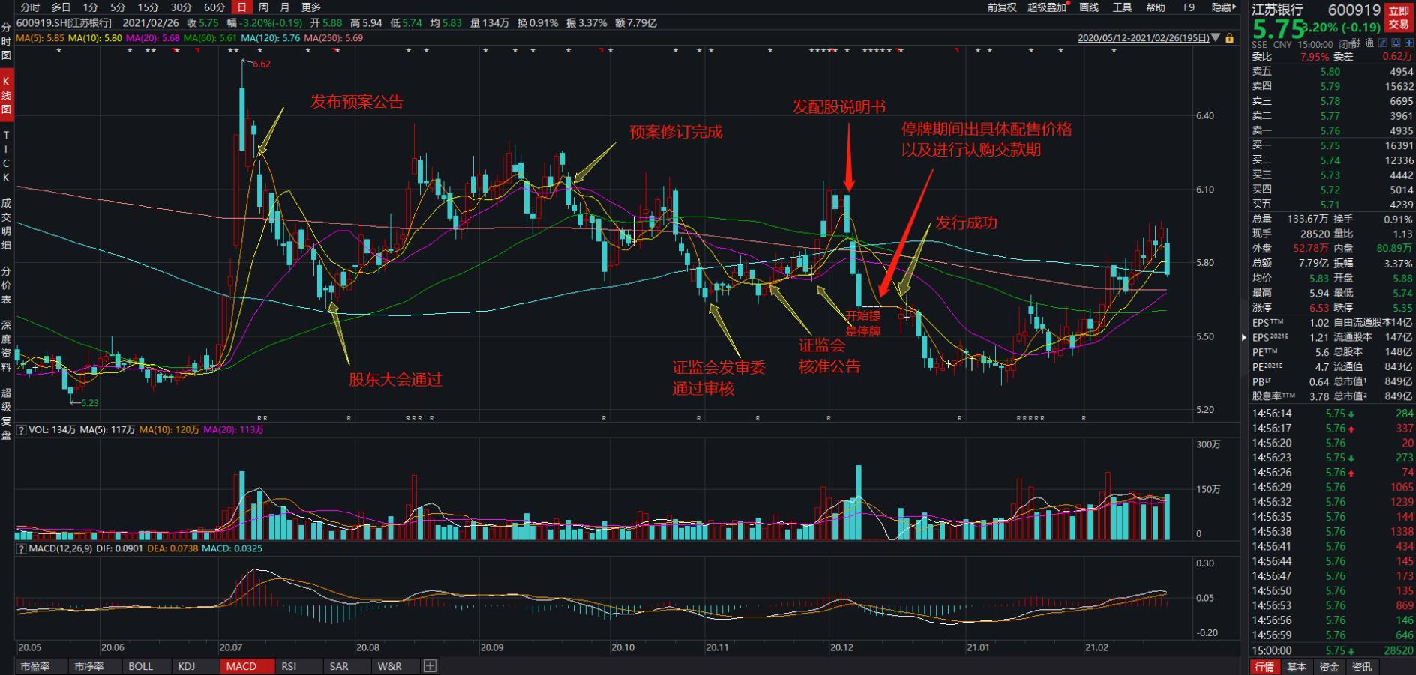
Task: Click F9 in the top toolbar
Action: 1189,9
